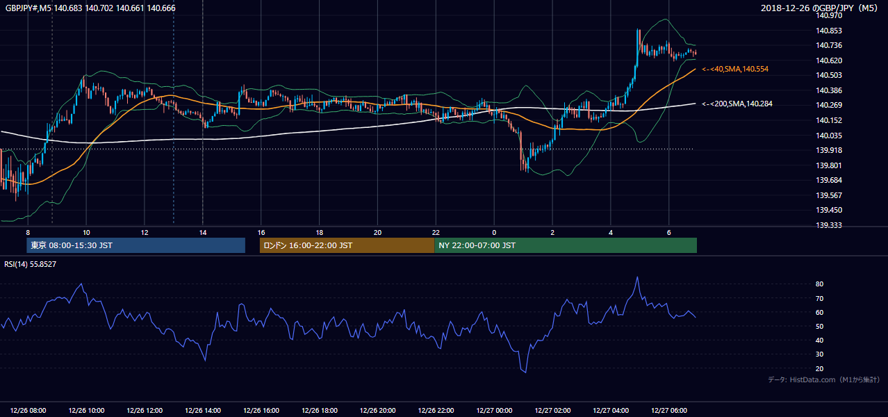
Task: Click RSI scale value 60
Action: click(x=820, y=313)
